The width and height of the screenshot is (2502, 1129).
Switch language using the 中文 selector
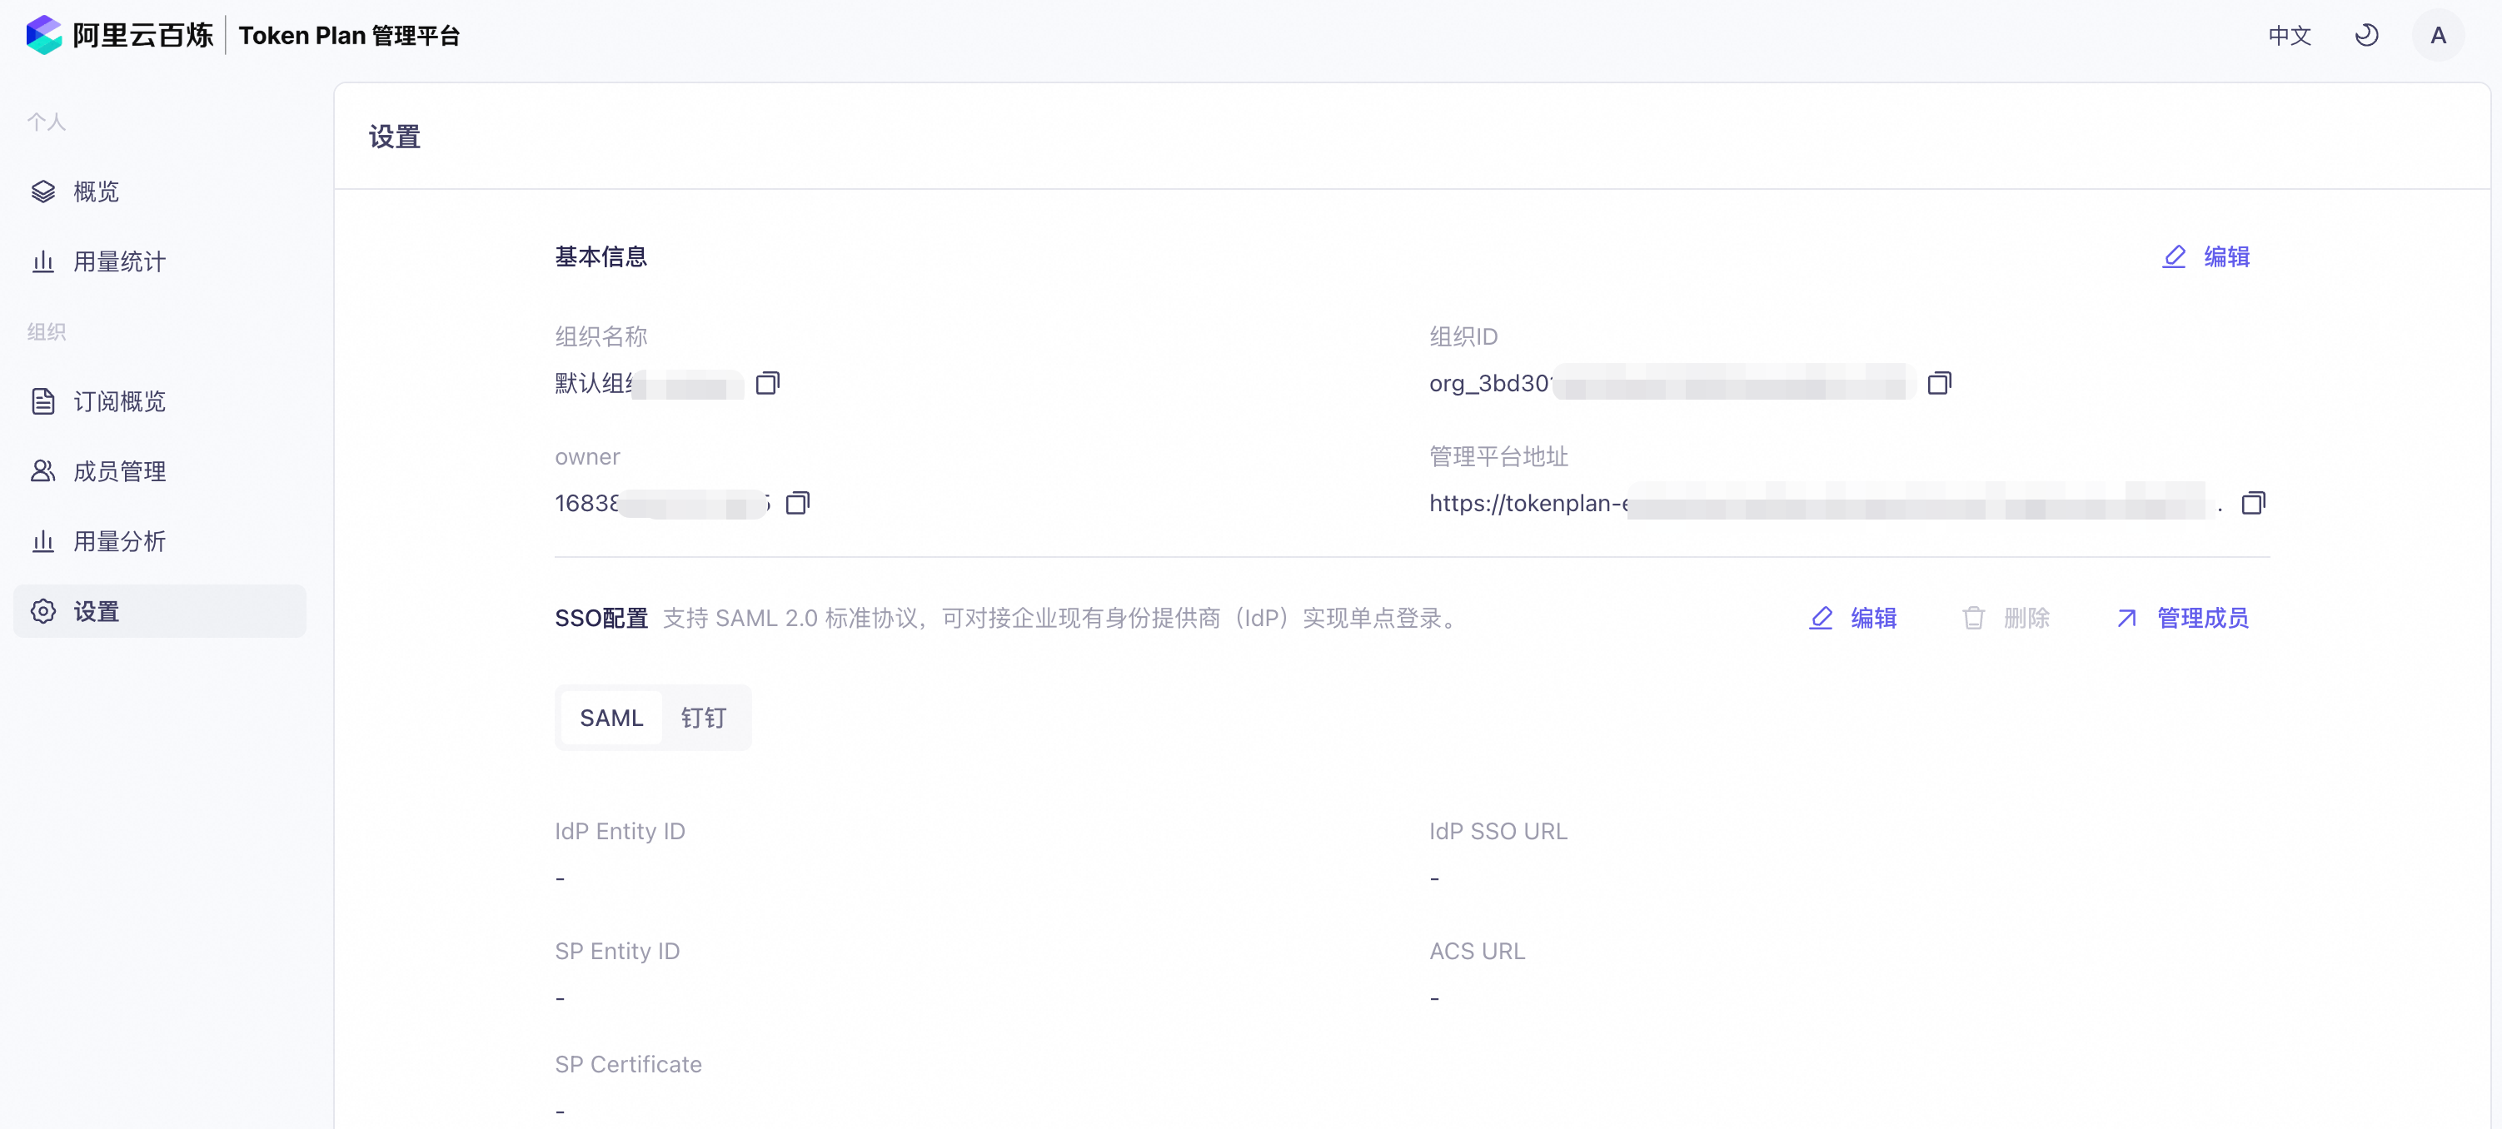2290,36
